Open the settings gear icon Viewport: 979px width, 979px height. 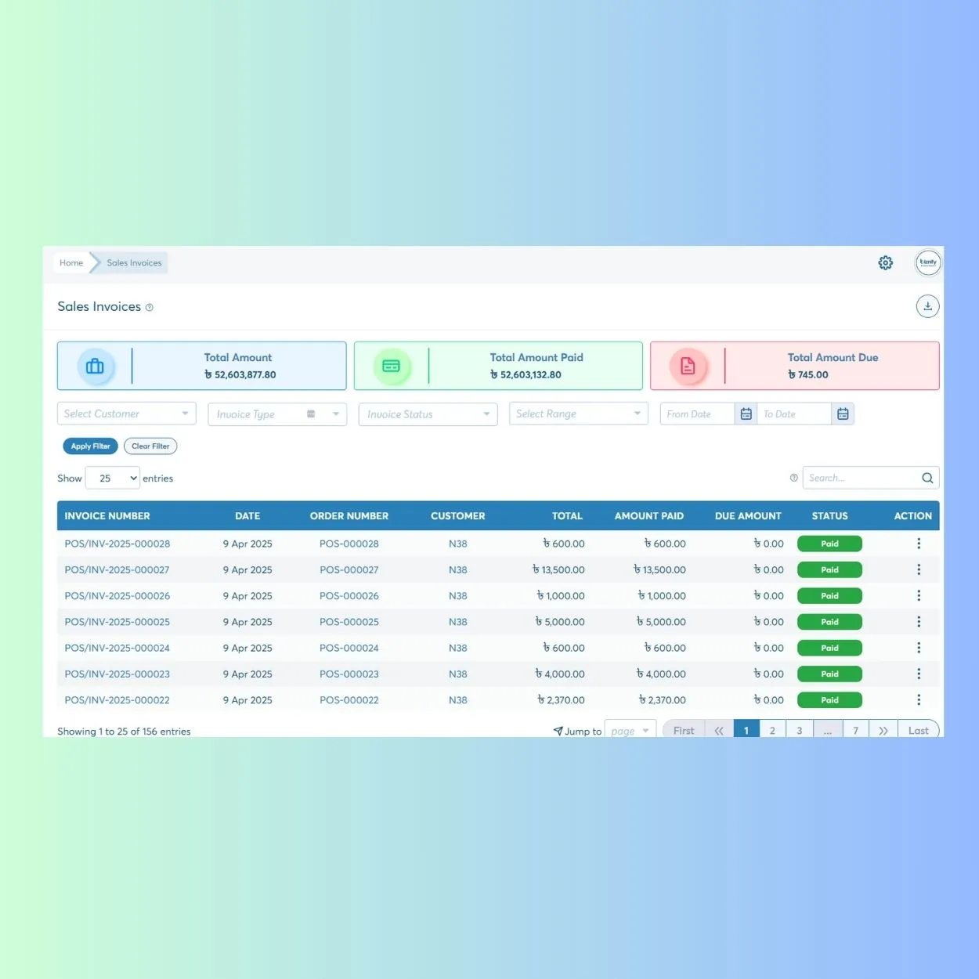point(885,263)
